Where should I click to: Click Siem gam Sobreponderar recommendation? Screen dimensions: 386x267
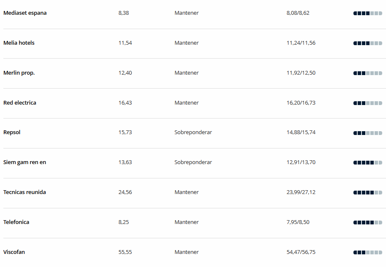click(x=193, y=162)
